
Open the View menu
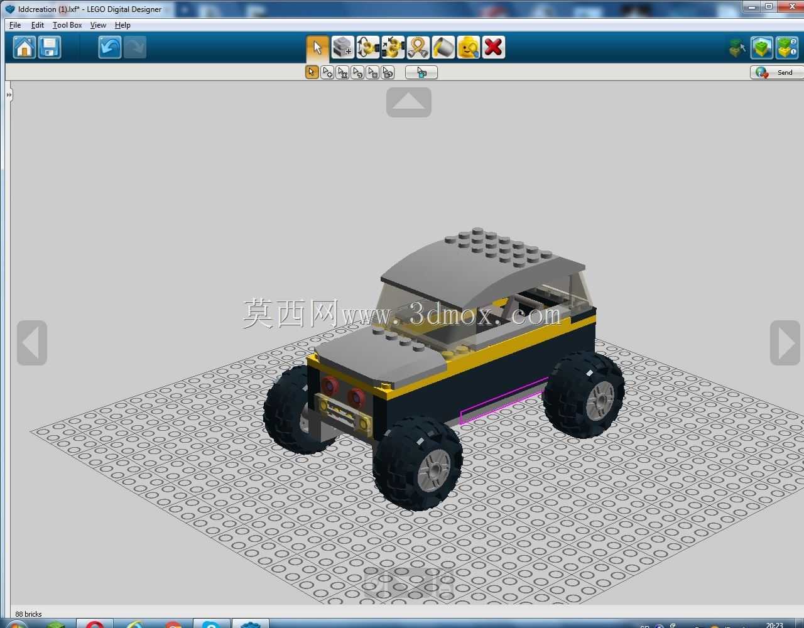pyautogui.click(x=98, y=25)
